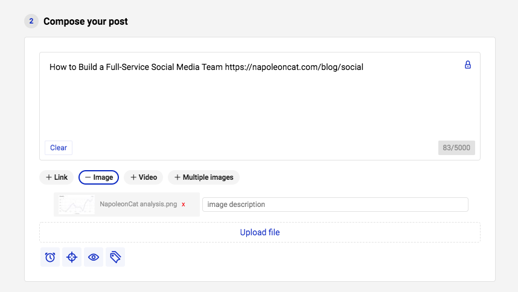
Task: Open the schedule clock icon
Action: click(50, 257)
